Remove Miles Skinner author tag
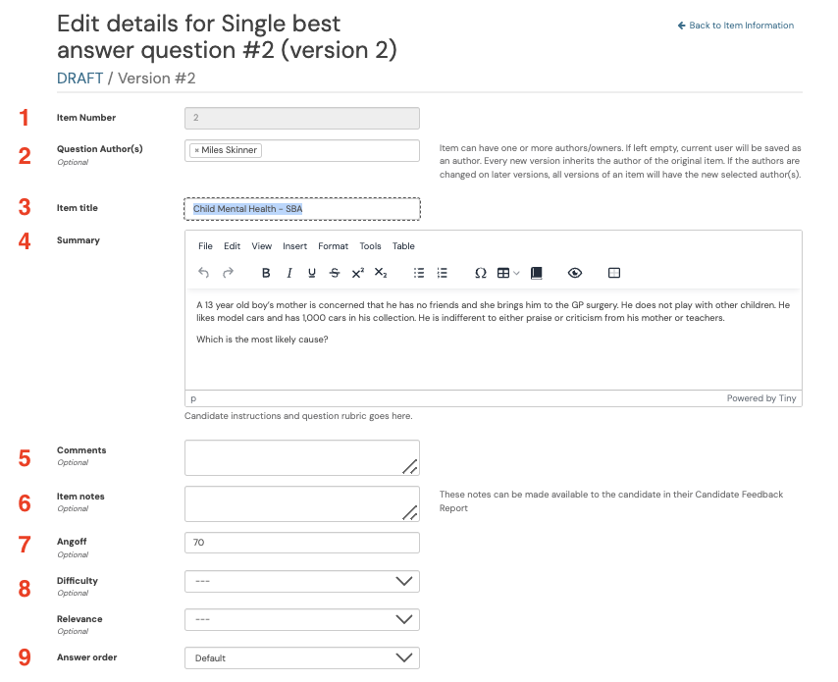The image size is (838, 682). click(196, 150)
